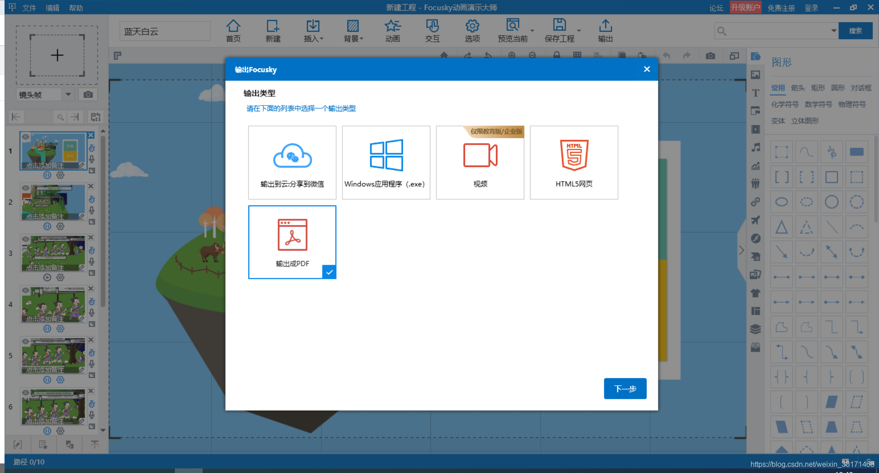Image resolution: width=879 pixels, height=473 pixels.
Task: Switch to the 对话框 speech bubble tab
Action: pyautogui.click(x=861, y=88)
